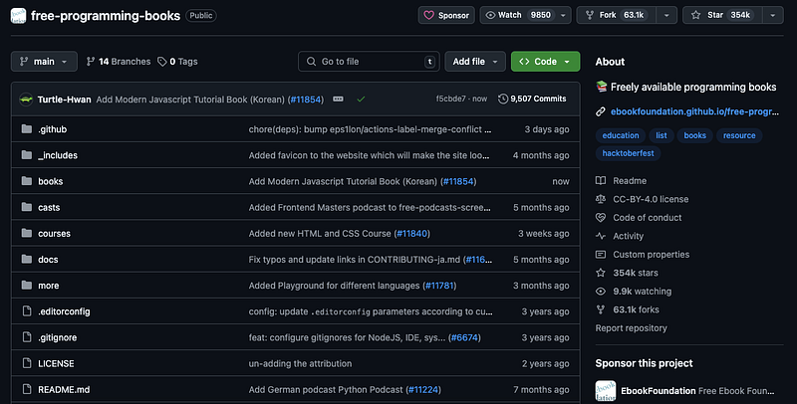
Task: Click file icon next to README.md
Action: (27, 389)
